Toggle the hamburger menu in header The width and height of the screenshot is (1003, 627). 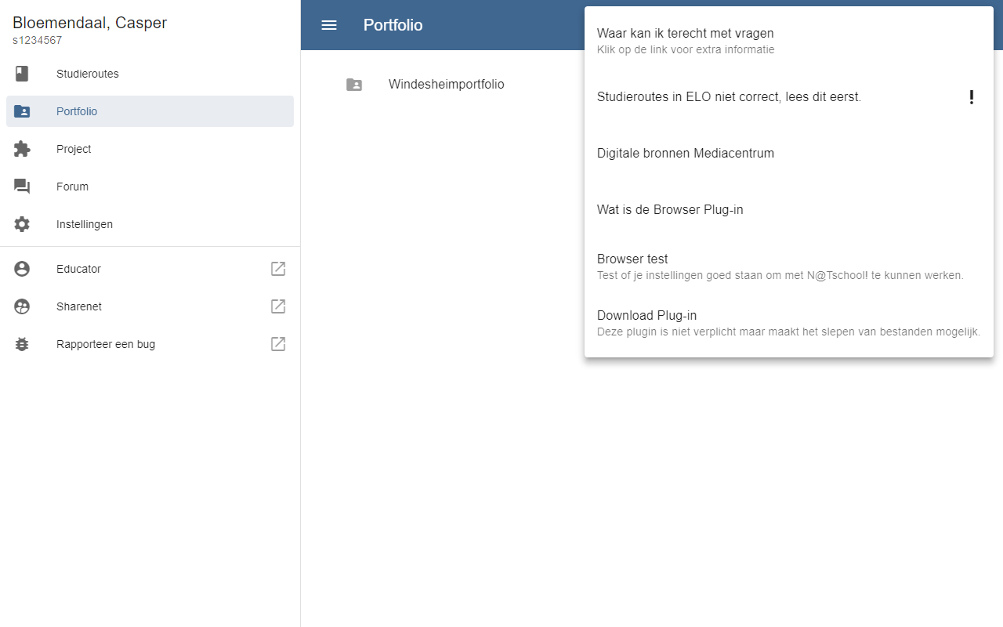coord(329,25)
